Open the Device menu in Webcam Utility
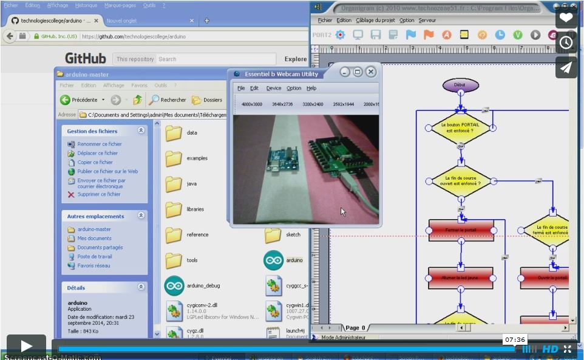Image resolution: width=584 pixels, height=360 pixels. (x=273, y=88)
